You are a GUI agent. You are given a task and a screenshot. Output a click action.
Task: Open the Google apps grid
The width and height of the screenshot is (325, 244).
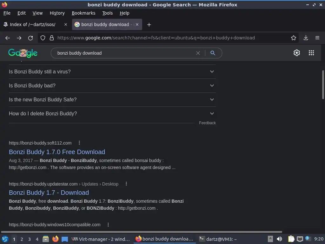point(311,53)
